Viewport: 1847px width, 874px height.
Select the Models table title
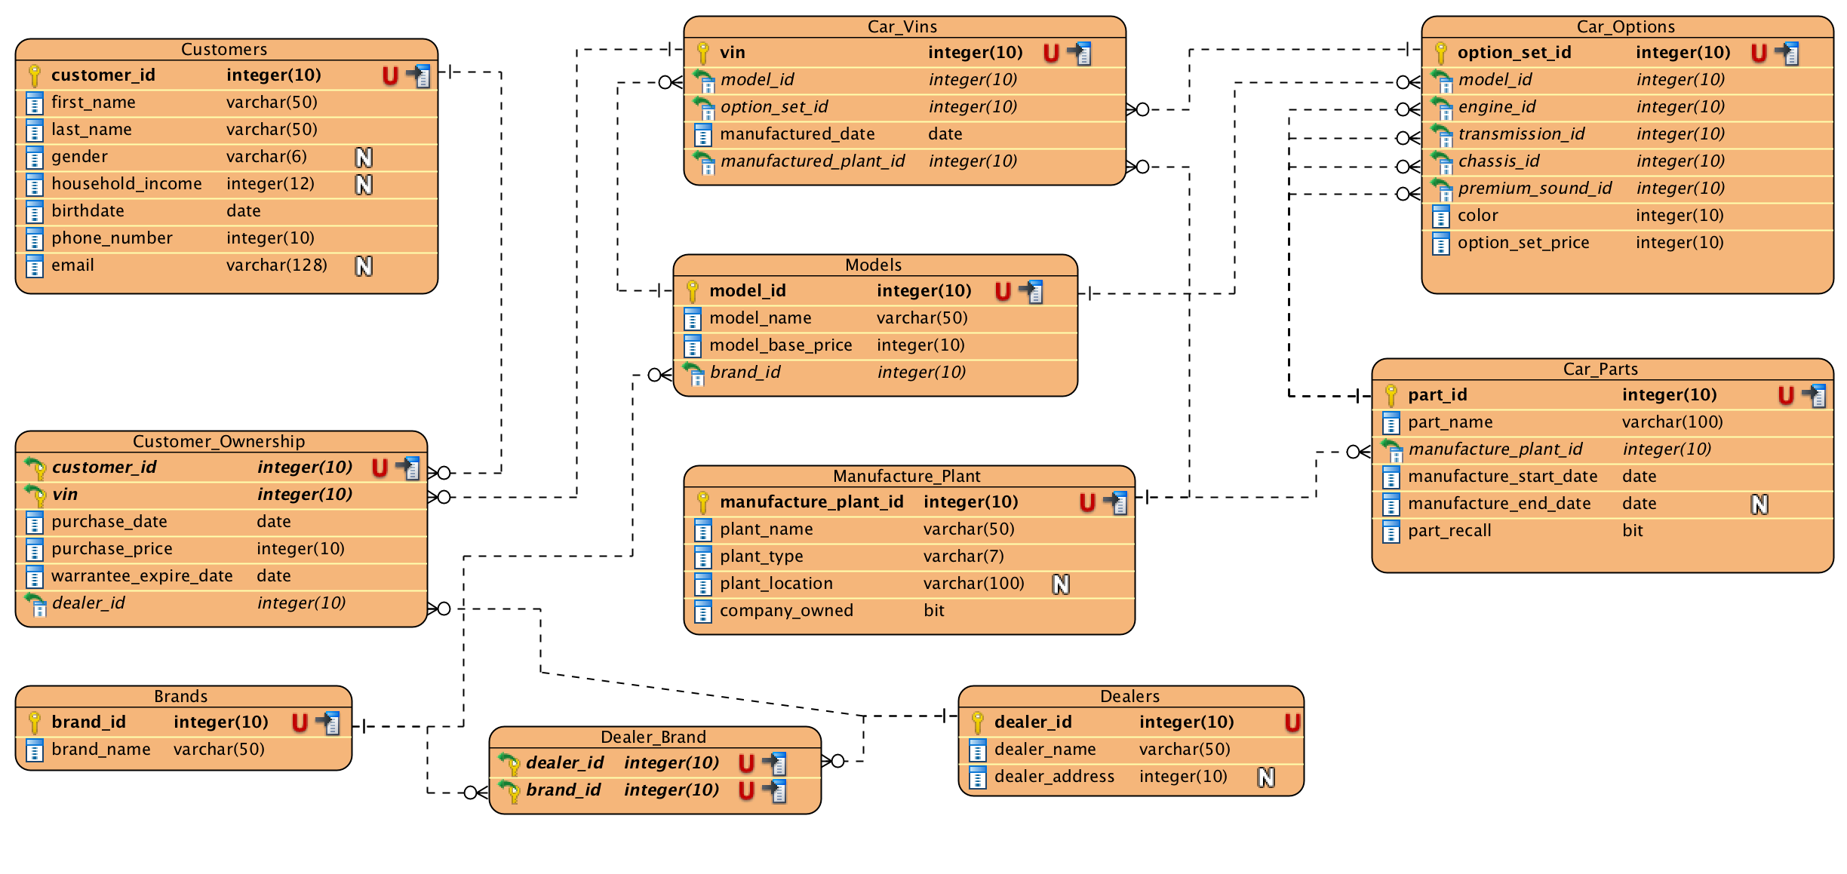(874, 265)
